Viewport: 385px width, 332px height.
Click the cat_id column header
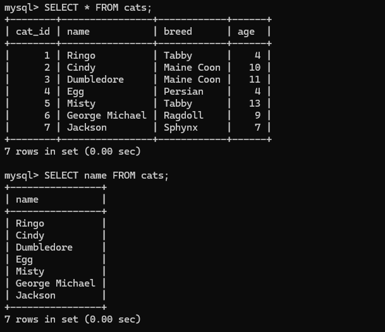pyautogui.click(x=33, y=32)
